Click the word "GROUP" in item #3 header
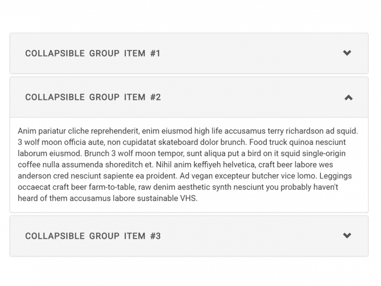 pyautogui.click(x=104, y=236)
